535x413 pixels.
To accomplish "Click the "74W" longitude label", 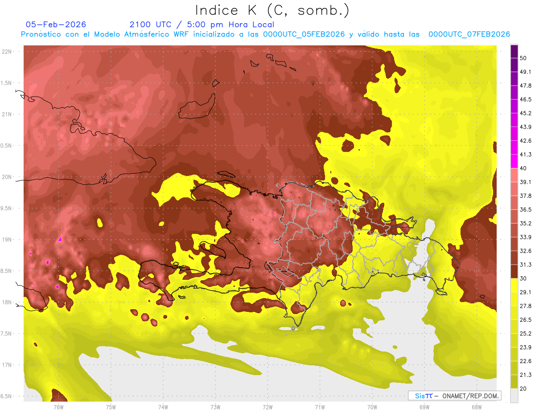I will [163, 407].
